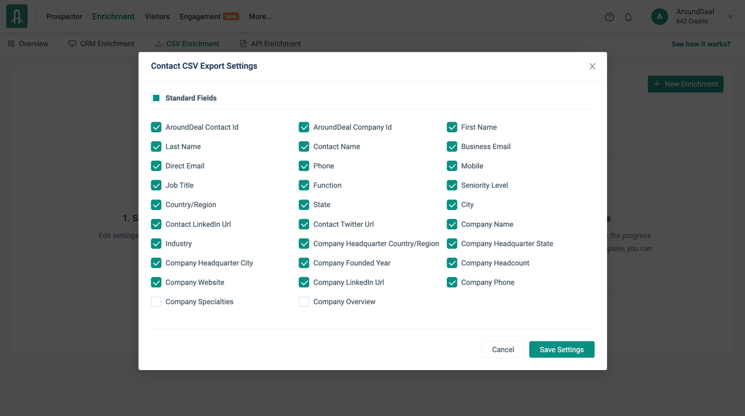Switch to the CSV Enrichment tab
The image size is (745, 416).
192,44
